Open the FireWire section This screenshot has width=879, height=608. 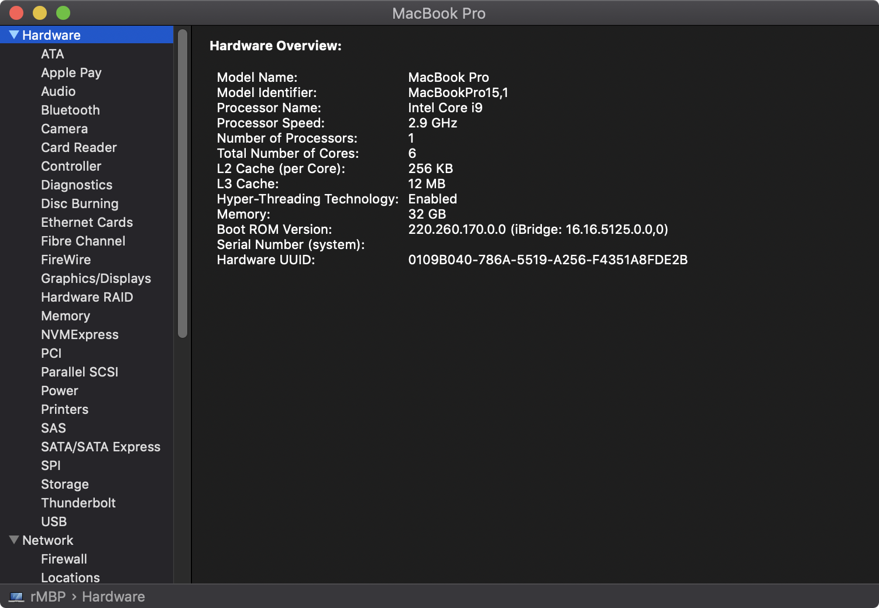coord(66,260)
